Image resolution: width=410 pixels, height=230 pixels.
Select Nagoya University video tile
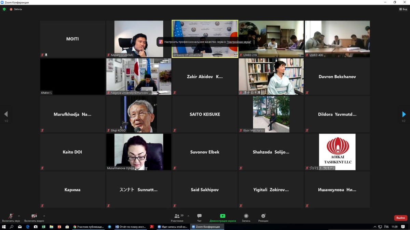click(x=138, y=76)
